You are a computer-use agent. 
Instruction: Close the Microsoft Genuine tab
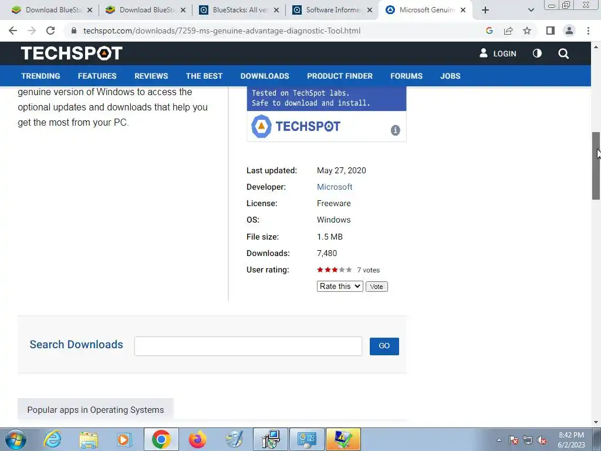click(x=463, y=10)
